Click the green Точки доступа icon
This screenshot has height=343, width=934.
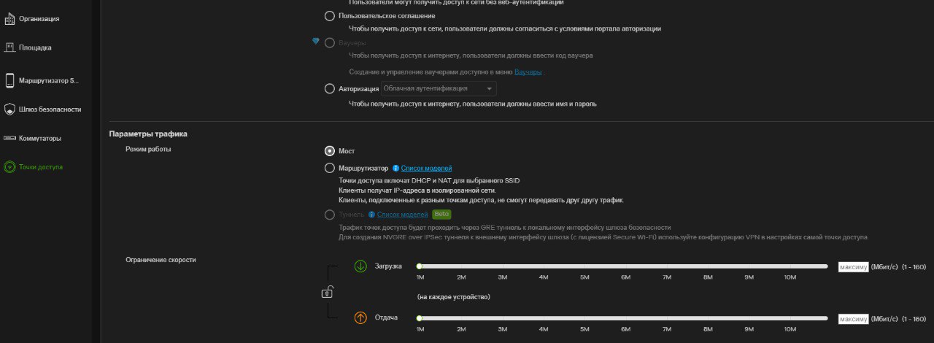(x=9, y=167)
